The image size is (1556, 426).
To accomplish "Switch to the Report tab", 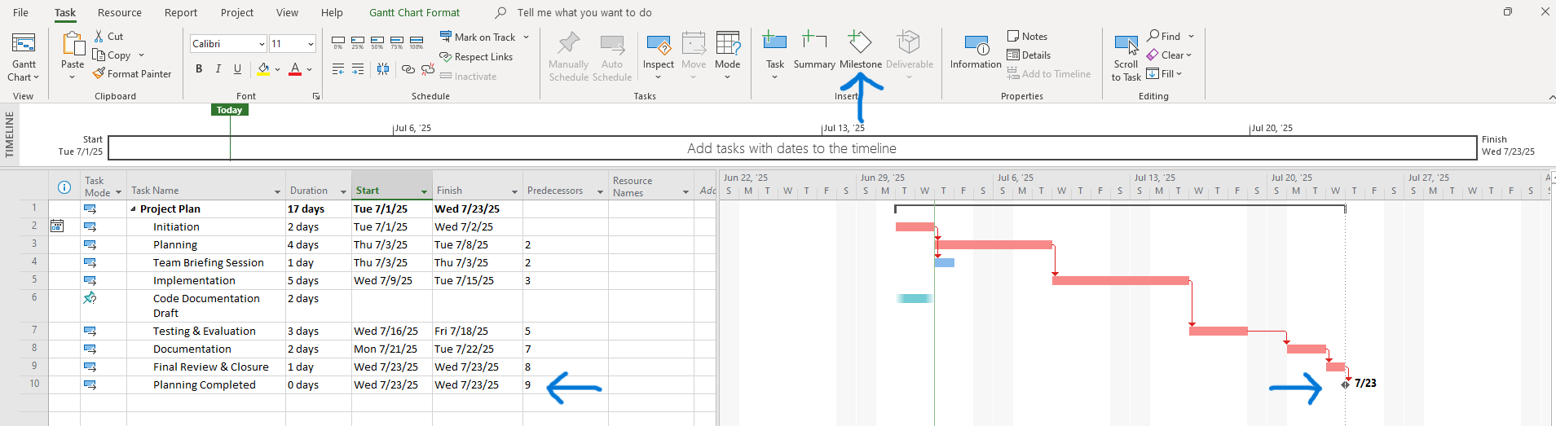I will pos(181,12).
